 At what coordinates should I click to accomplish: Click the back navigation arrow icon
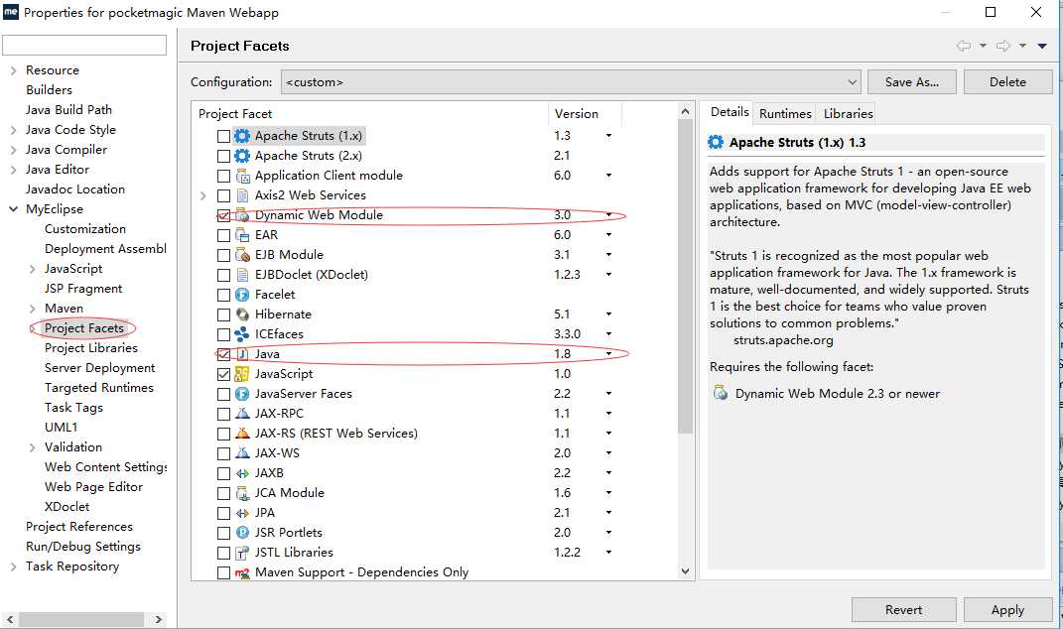click(x=964, y=46)
